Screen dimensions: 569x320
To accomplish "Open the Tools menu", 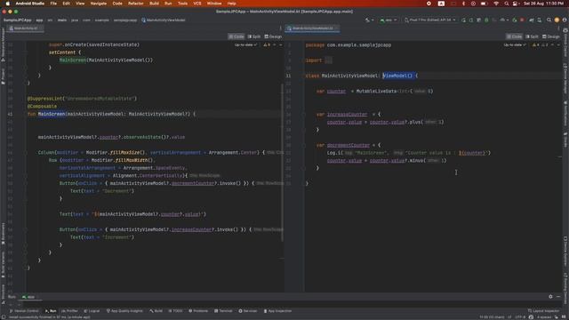I will point(182,4).
